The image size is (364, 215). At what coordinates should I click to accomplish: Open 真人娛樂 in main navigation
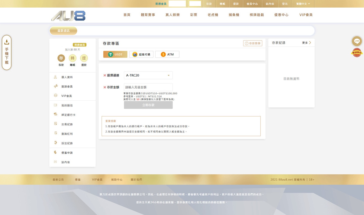[173, 15]
